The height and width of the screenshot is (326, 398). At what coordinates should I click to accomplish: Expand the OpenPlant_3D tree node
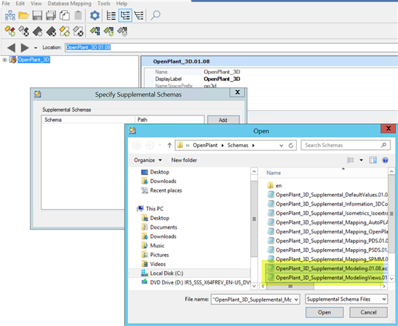[5, 60]
